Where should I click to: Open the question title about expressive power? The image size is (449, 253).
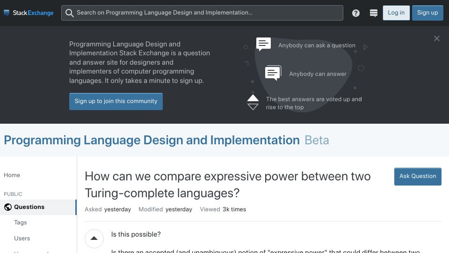(x=228, y=185)
